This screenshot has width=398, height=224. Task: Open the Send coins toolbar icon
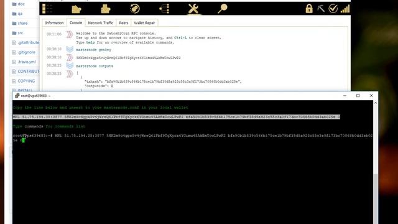[x=76, y=9]
